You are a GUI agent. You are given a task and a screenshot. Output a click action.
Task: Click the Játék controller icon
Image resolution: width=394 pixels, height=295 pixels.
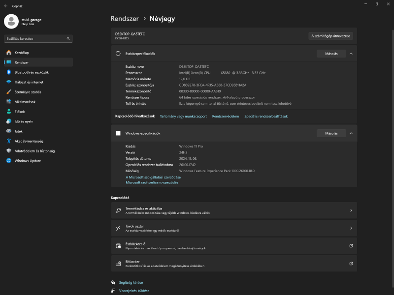[9, 131]
